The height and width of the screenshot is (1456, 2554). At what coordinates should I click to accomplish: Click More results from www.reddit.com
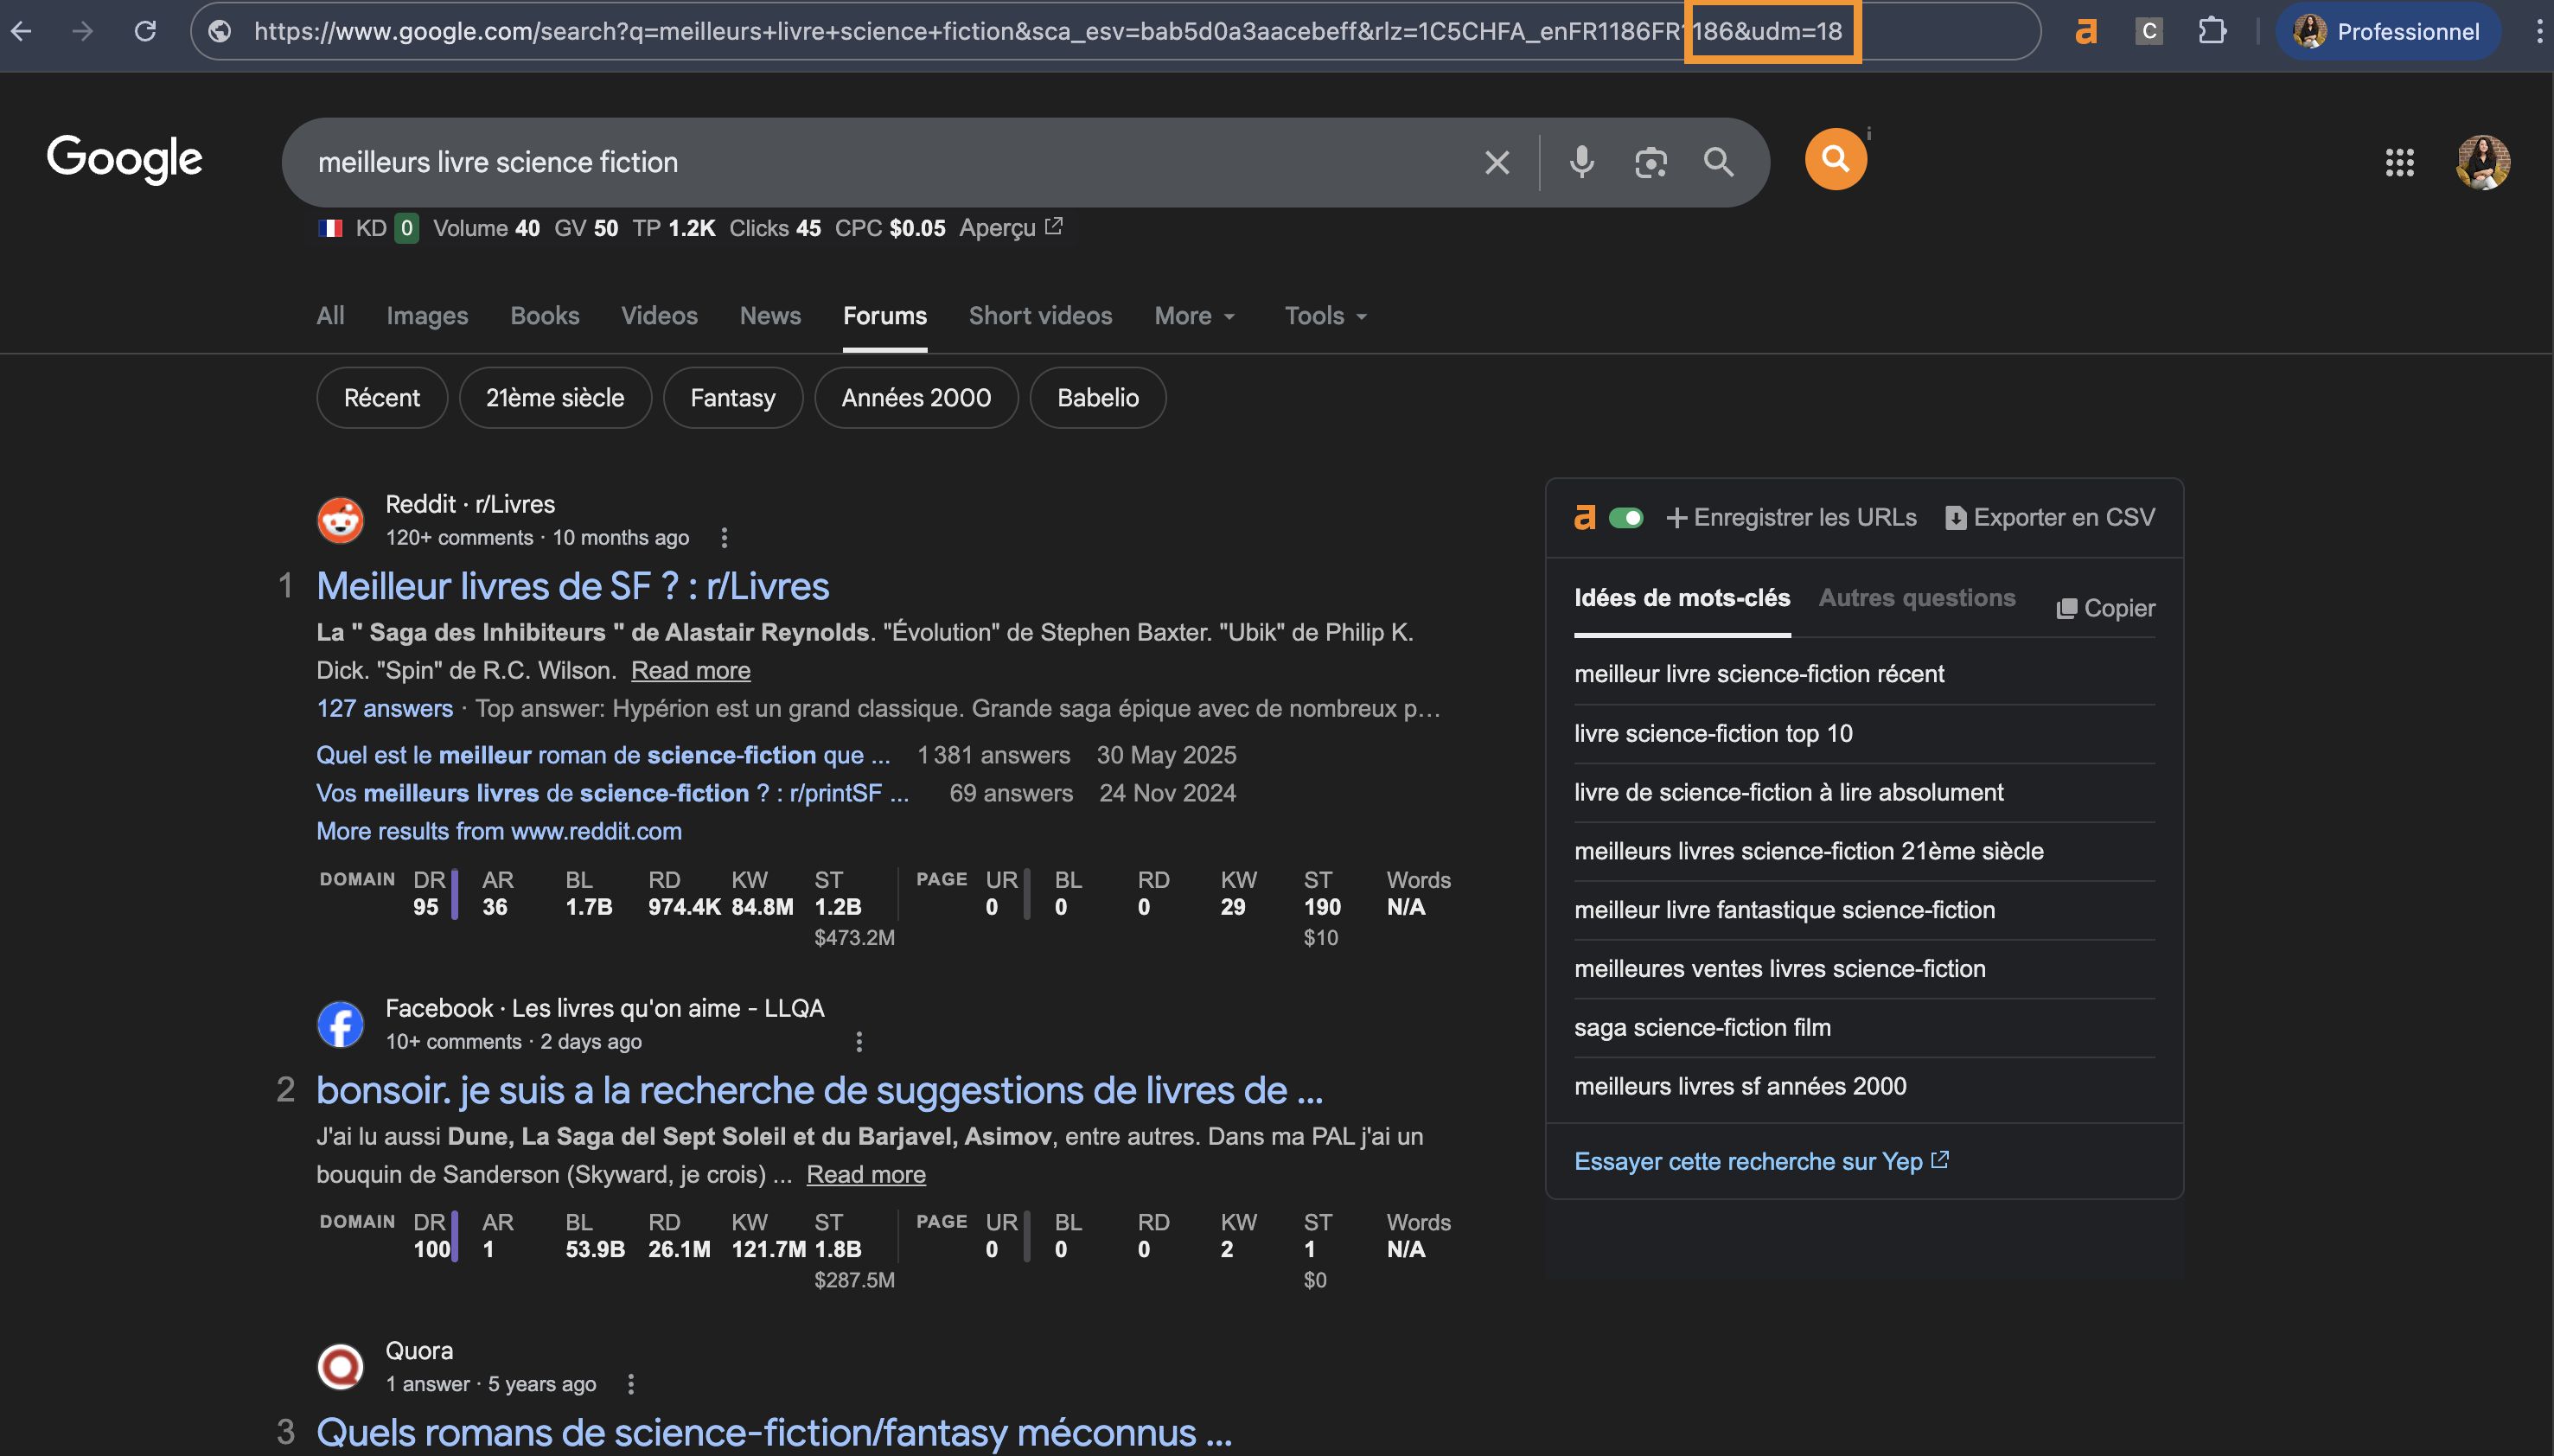coord(498,831)
